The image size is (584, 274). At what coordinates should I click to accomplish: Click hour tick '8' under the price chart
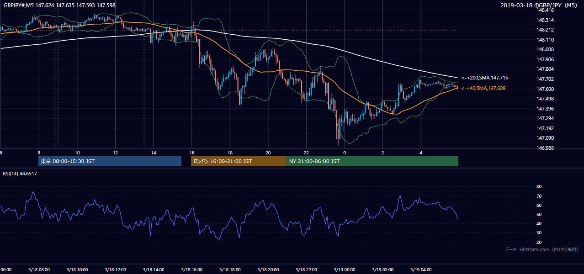tap(39, 153)
